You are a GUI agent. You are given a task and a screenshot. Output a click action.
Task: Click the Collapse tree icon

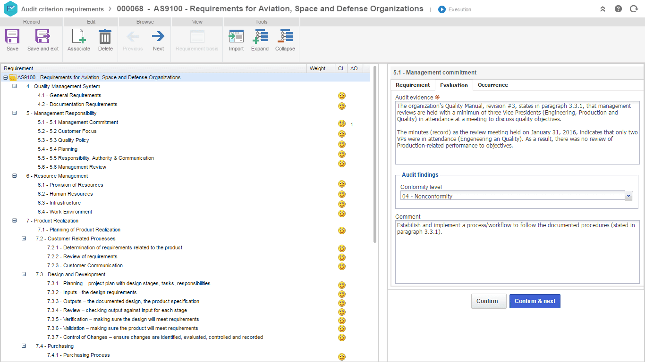pos(285,37)
